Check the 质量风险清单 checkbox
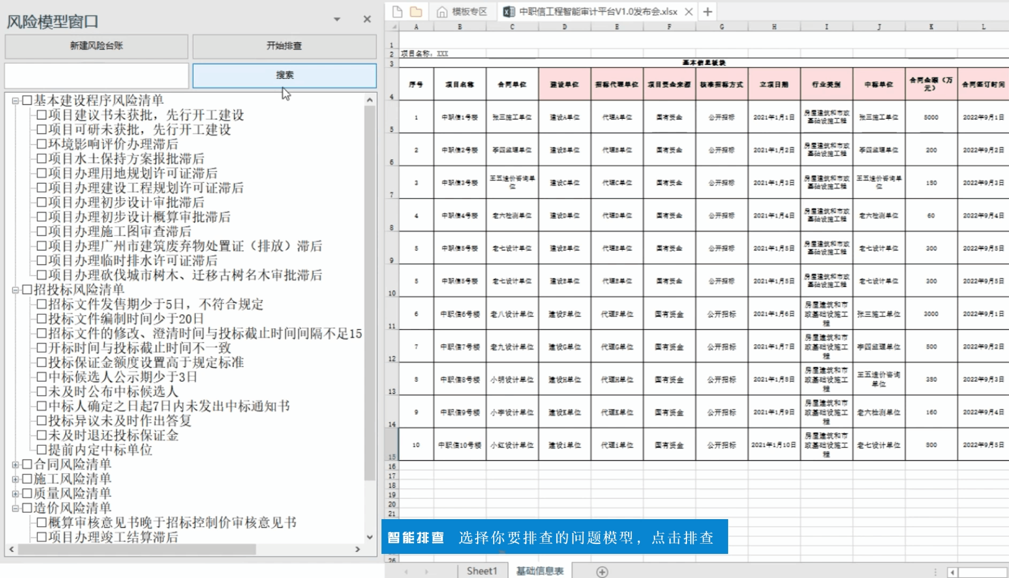 tap(28, 495)
